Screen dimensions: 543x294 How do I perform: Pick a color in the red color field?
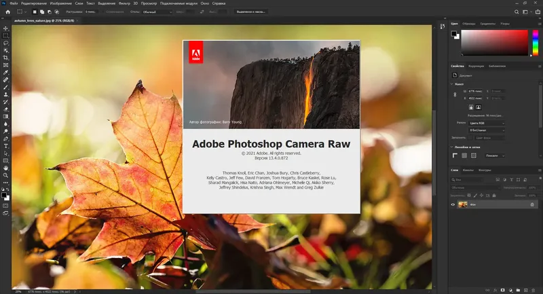click(495, 43)
